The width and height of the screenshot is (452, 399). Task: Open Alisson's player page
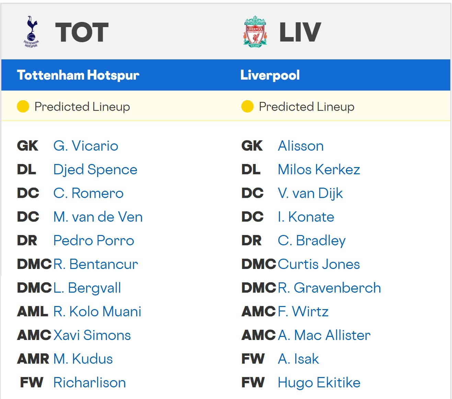point(301,146)
